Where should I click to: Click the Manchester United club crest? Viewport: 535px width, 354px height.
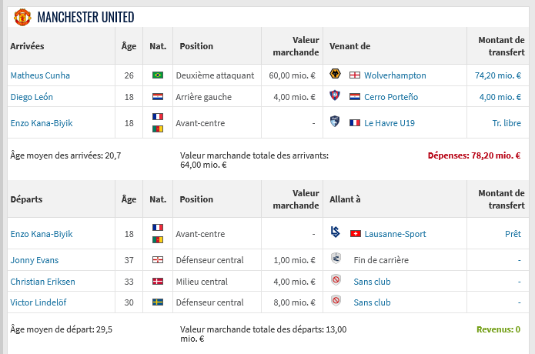pos(22,18)
